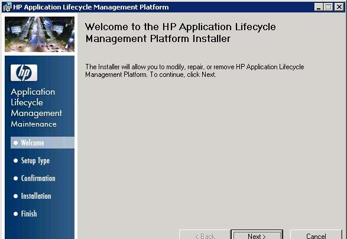Click the city night photo thumbnail
Viewport: 347px width, 239px height.
pyautogui.click(x=40, y=34)
